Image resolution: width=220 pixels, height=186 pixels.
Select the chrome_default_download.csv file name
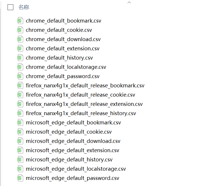pos(63,39)
